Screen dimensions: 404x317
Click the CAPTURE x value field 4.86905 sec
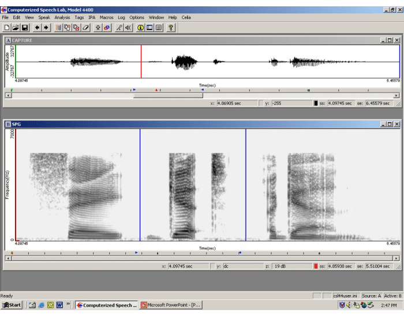point(237,103)
